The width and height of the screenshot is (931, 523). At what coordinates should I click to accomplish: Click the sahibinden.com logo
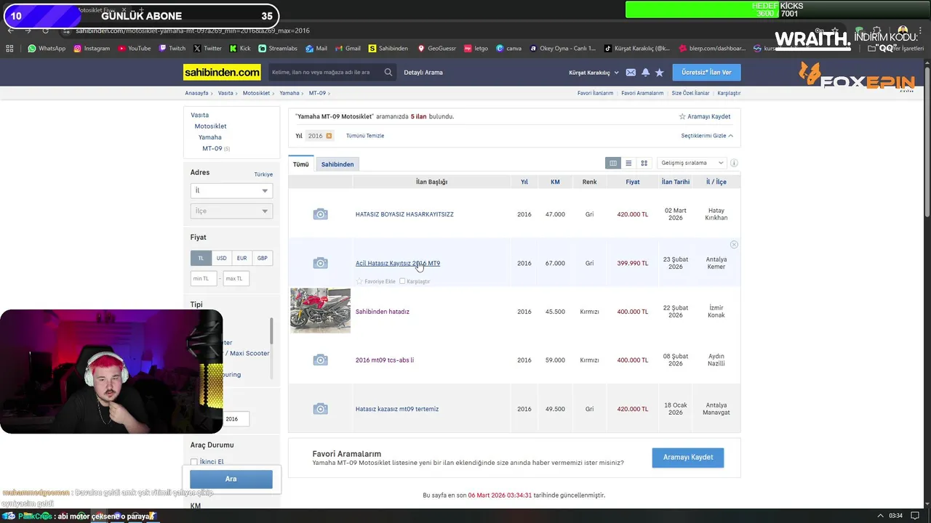click(x=222, y=72)
